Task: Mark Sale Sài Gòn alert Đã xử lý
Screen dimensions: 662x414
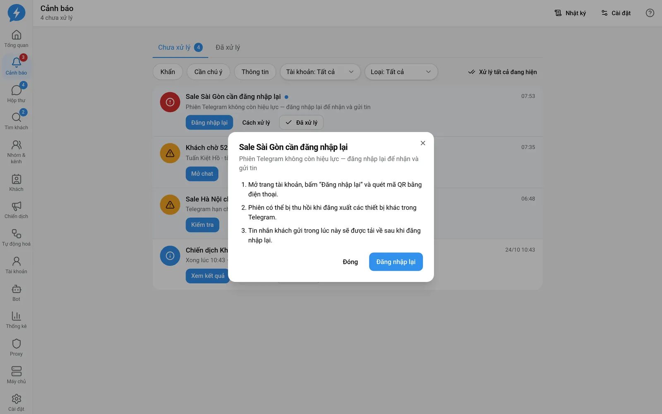Action: pyautogui.click(x=302, y=123)
